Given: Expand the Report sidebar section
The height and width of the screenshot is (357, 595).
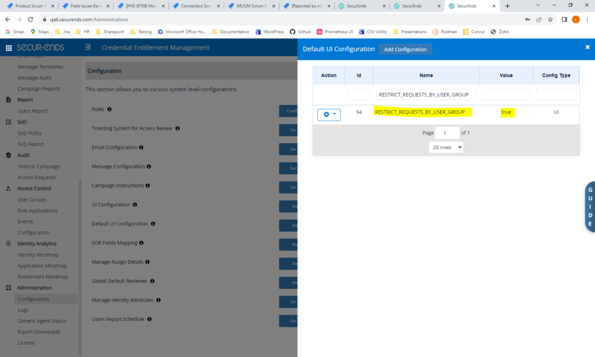Looking at the screenshot, I should 25,100.
